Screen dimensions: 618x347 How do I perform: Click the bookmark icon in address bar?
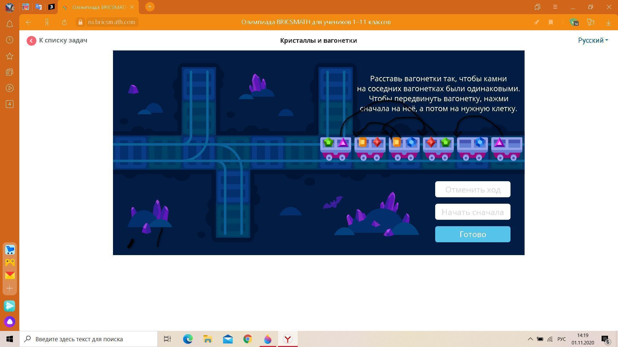pyautogui.click(x=551, y=22)
